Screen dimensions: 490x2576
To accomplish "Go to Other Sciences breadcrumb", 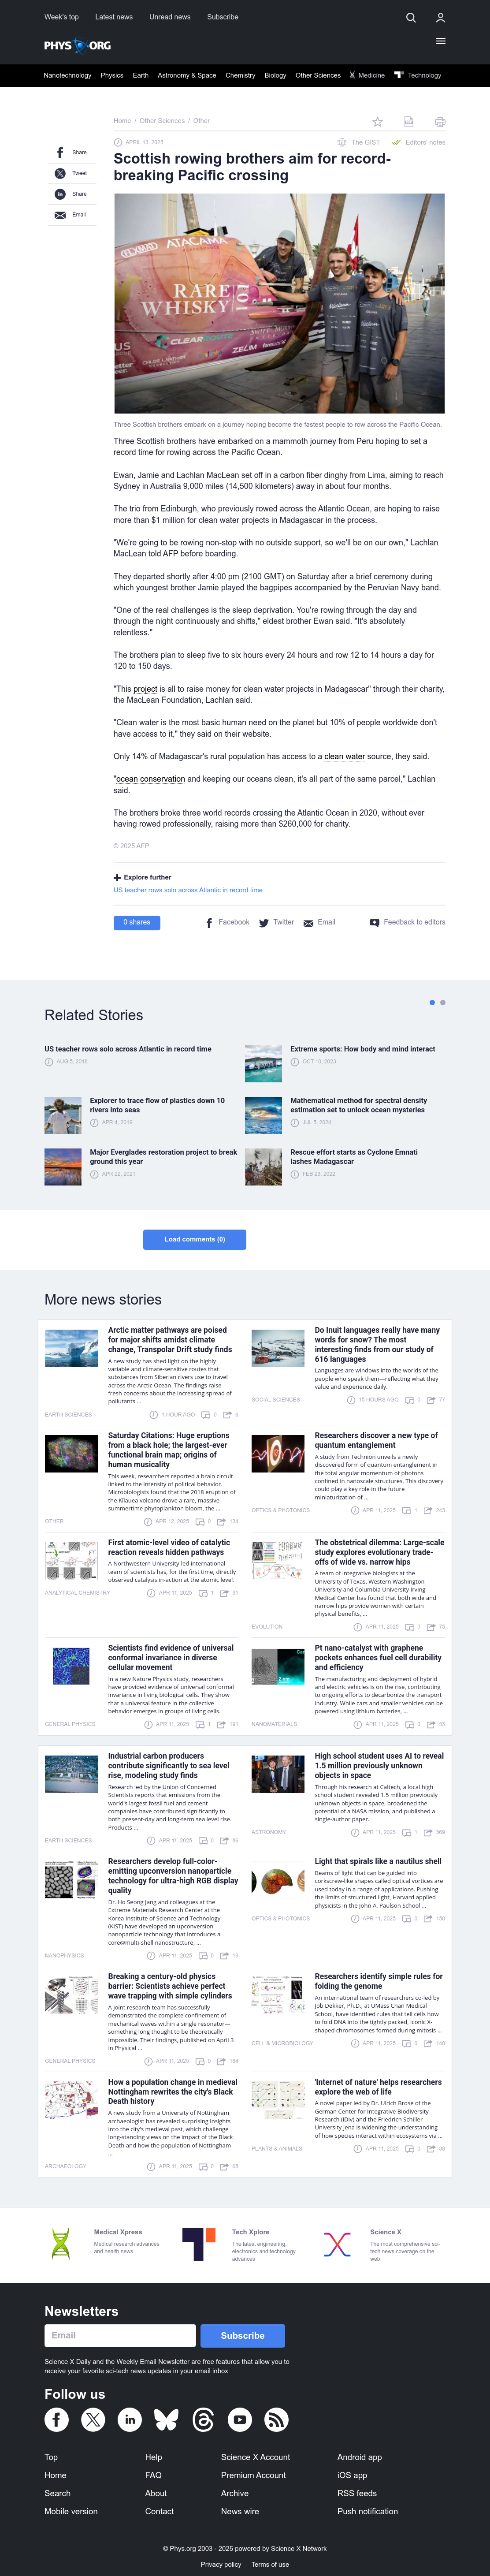I will pyautogui.click(x=162, y=121).
